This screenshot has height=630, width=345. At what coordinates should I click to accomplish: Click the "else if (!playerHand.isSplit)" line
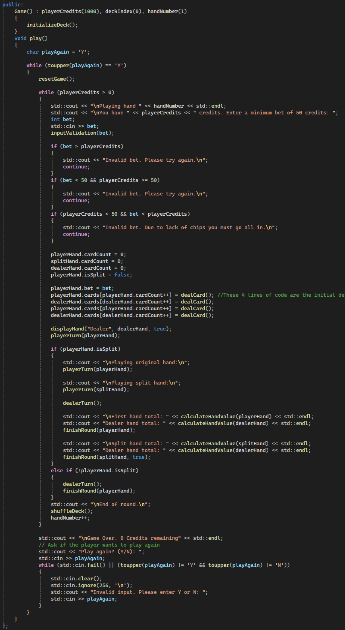[x=95, y=470]
